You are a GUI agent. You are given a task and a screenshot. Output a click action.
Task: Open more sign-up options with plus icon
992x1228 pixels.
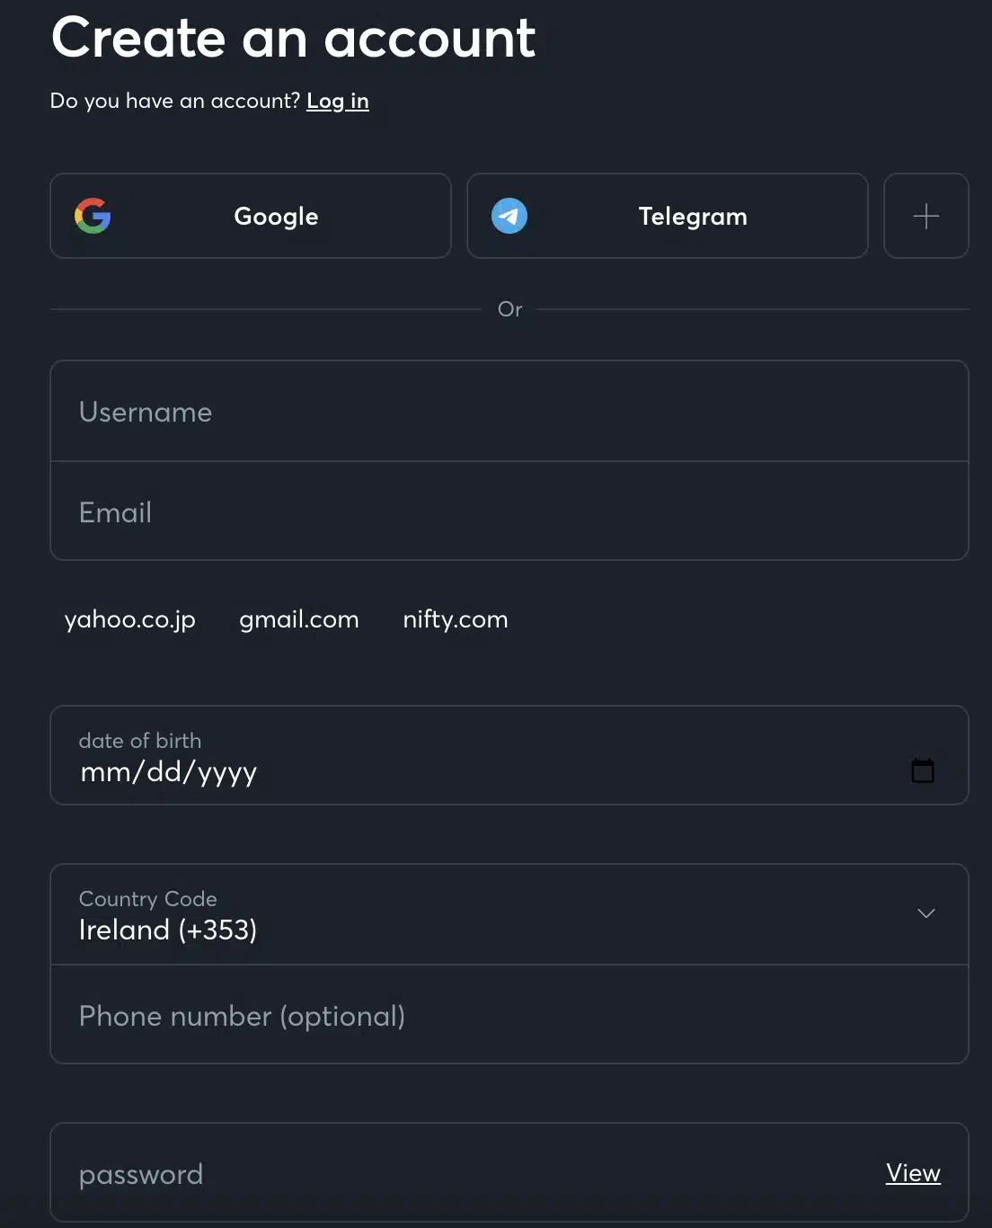(926, 216)
